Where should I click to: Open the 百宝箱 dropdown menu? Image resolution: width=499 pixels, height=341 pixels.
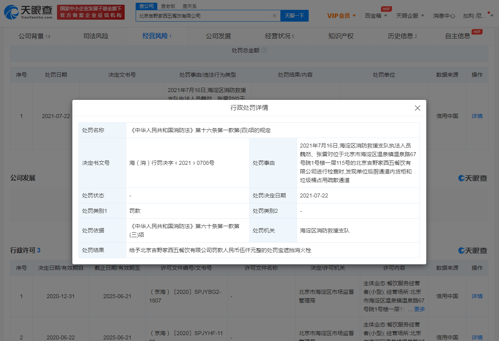[x=376, y=16]
